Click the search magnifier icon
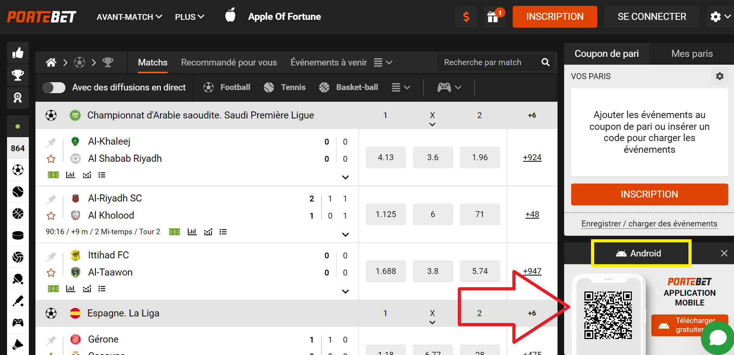The width and height of the screenshot is (734, 355). (545, 62)
